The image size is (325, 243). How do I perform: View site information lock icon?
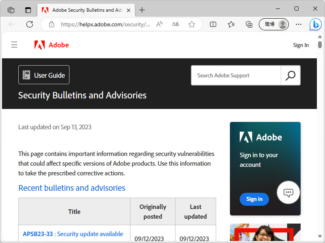52,24
